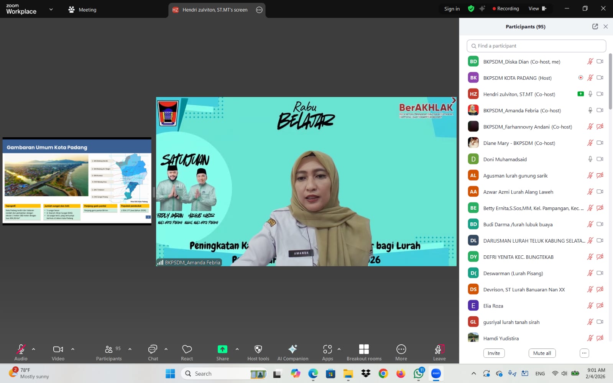Image resolution: width=613 pixels, height=383 pixels.
Task: Mute Doni Muhamadsaid's microphone
Action: click(590, 159)
